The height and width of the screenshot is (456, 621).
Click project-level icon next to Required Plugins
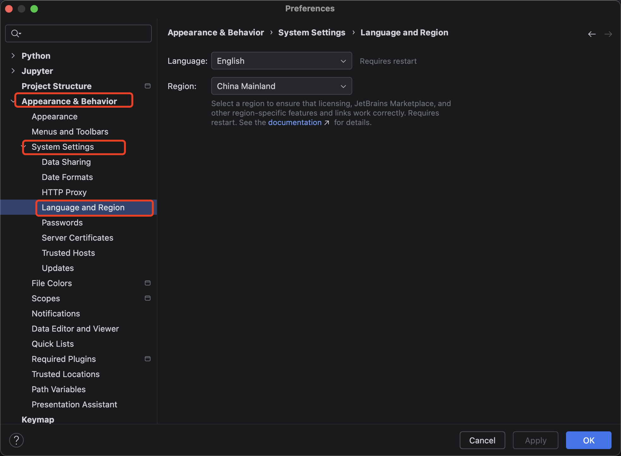147,359
